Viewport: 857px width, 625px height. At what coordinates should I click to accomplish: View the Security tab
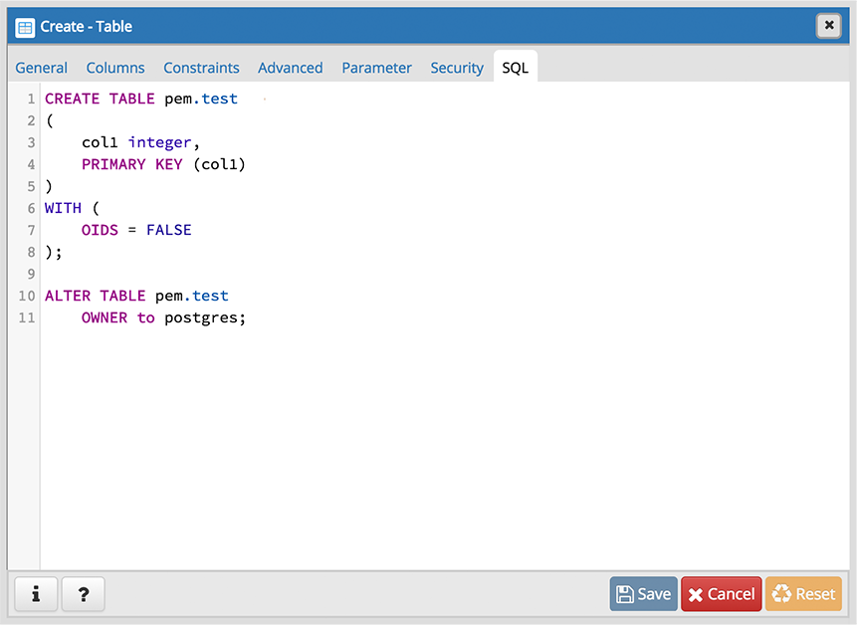[x=457, y=68]
